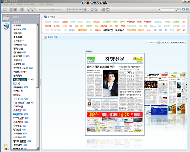Open the yellow folder icon at sidebar bottom
Viewport: 190px width, 152px height.
6,147
